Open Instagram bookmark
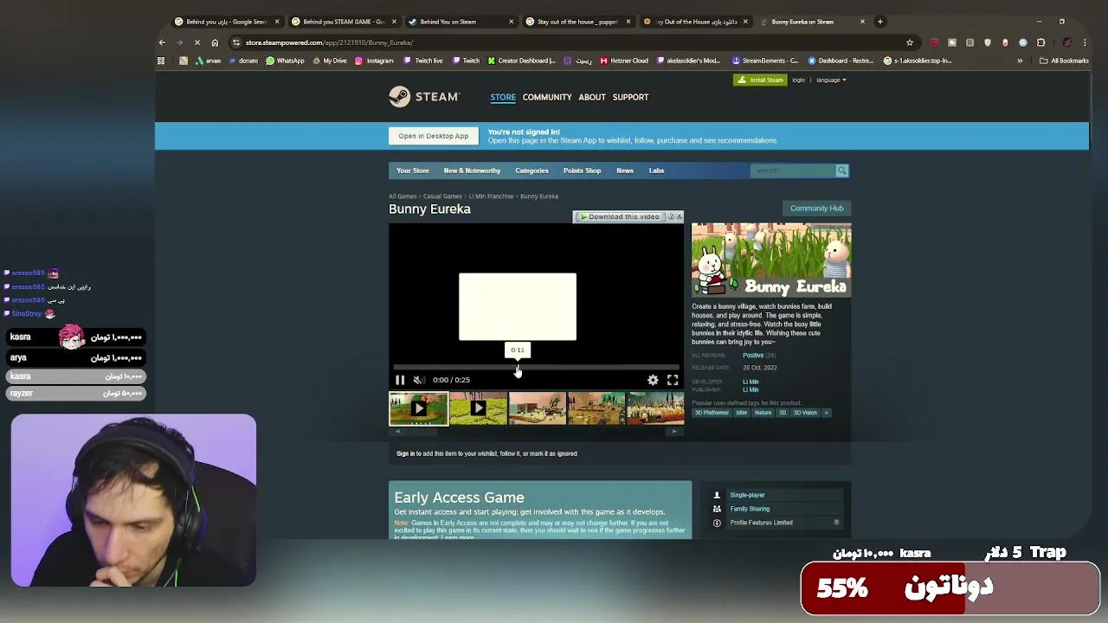 pyautogui.click(x=375, y=61)
